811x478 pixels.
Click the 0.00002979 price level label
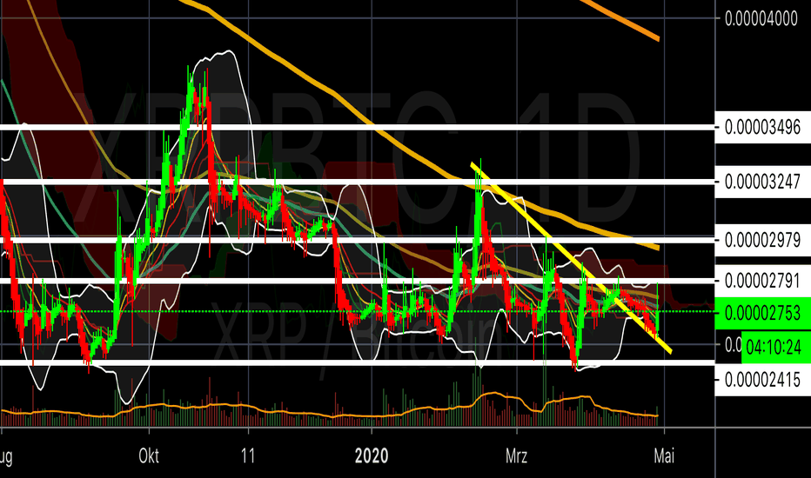pyautogui.click(x=763, y=240)
